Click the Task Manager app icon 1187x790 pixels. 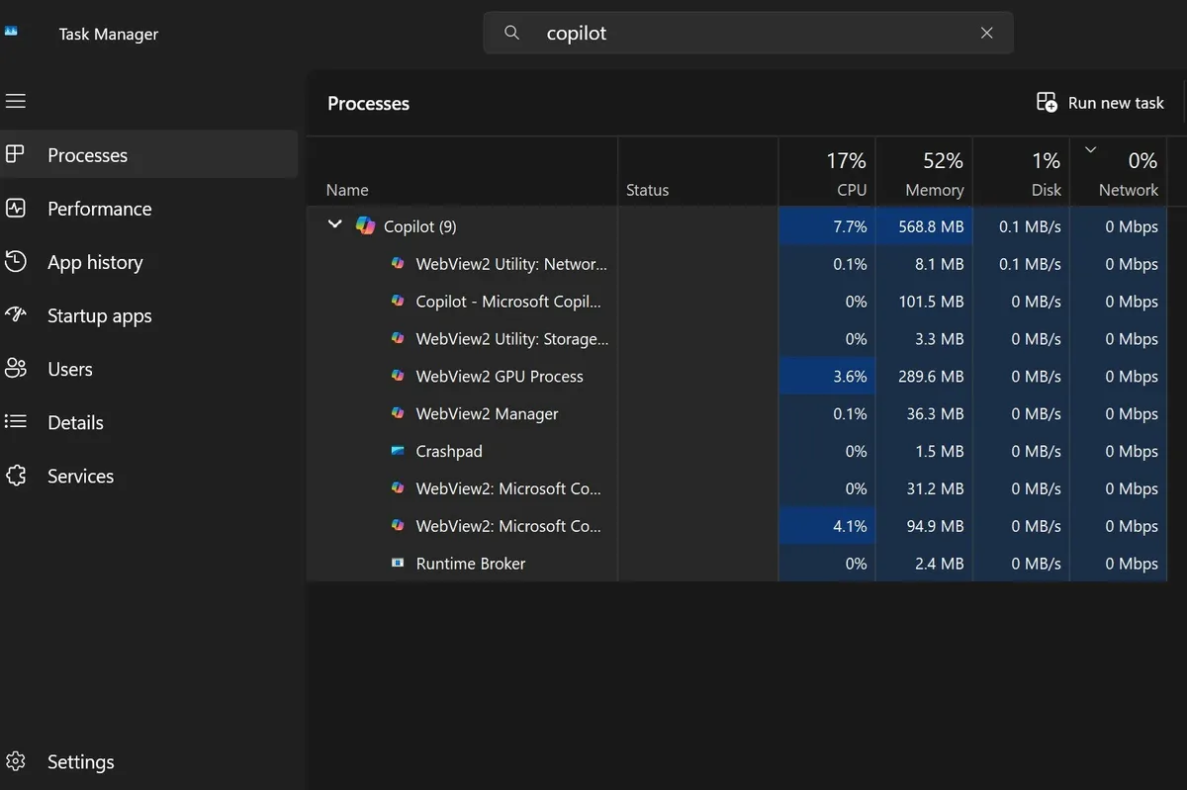[11, 32]
